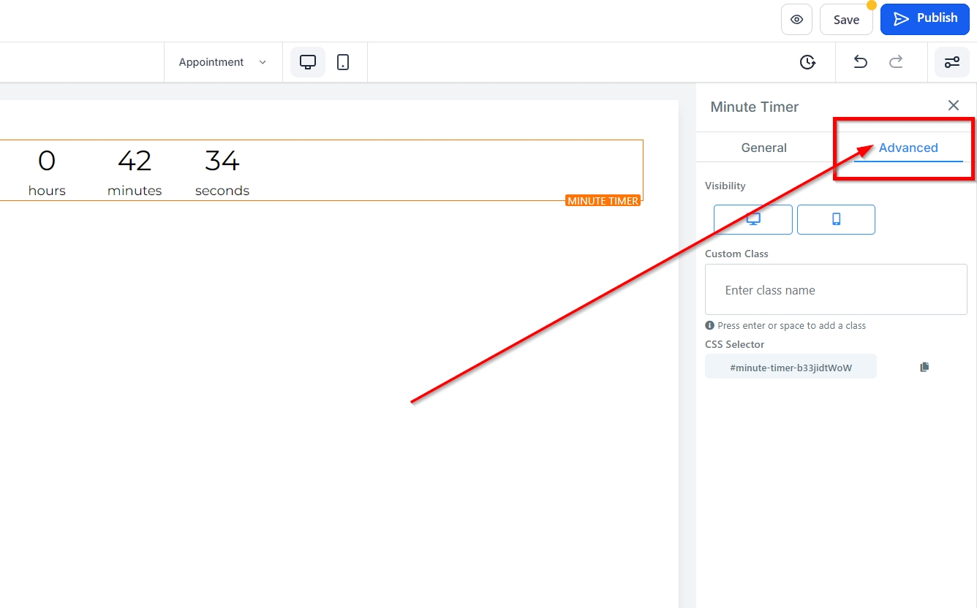Select the Advanced tab
This screenshot has width=977, height=608.
908,148
